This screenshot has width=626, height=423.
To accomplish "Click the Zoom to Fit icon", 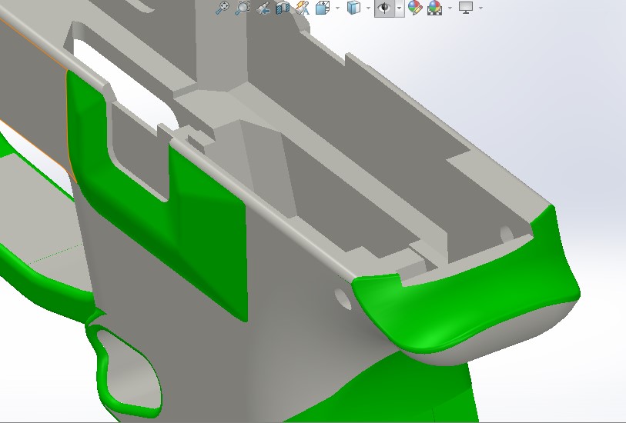I will pyautogui.click(x=223, y=8).
